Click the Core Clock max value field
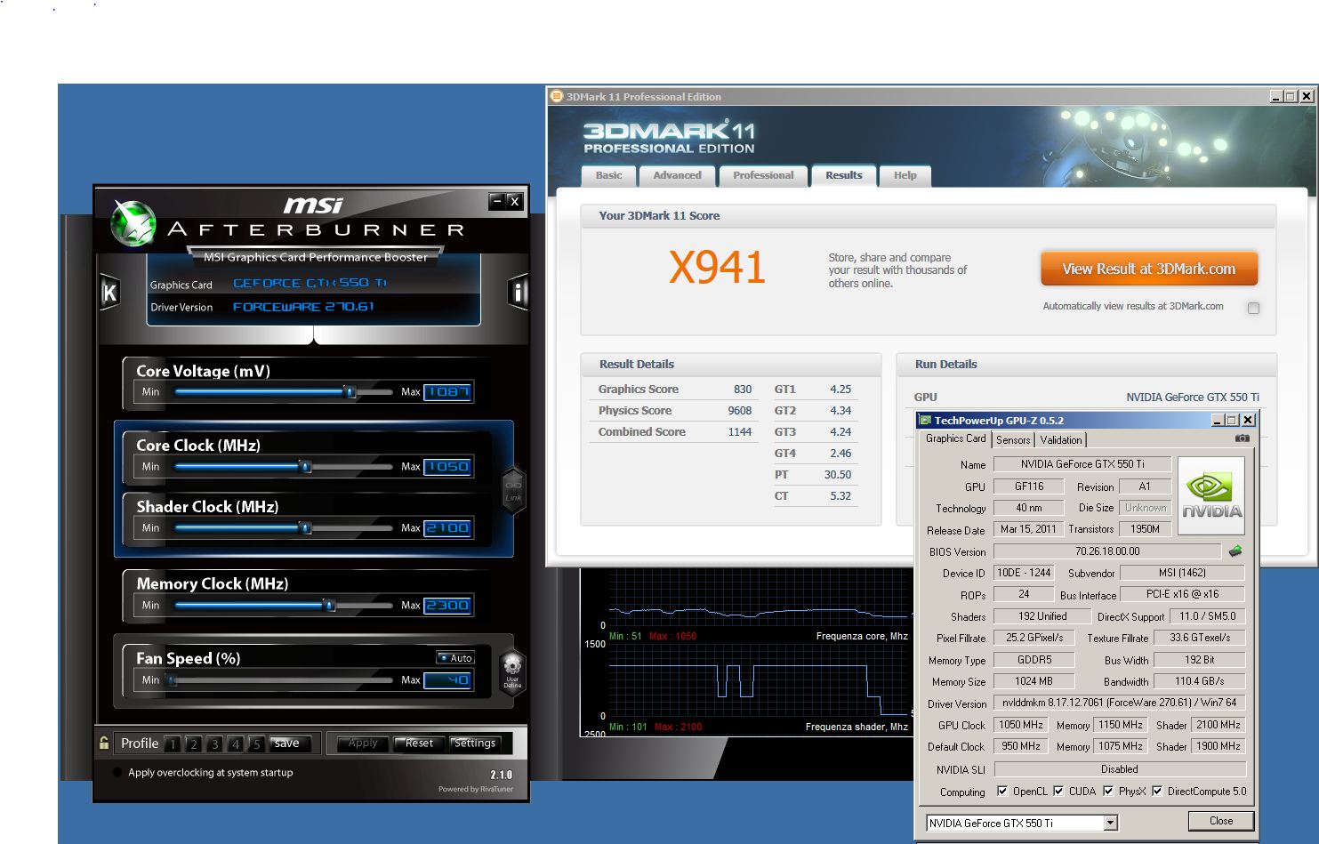The image size is (1319, 844). click(x=447, y=467)
